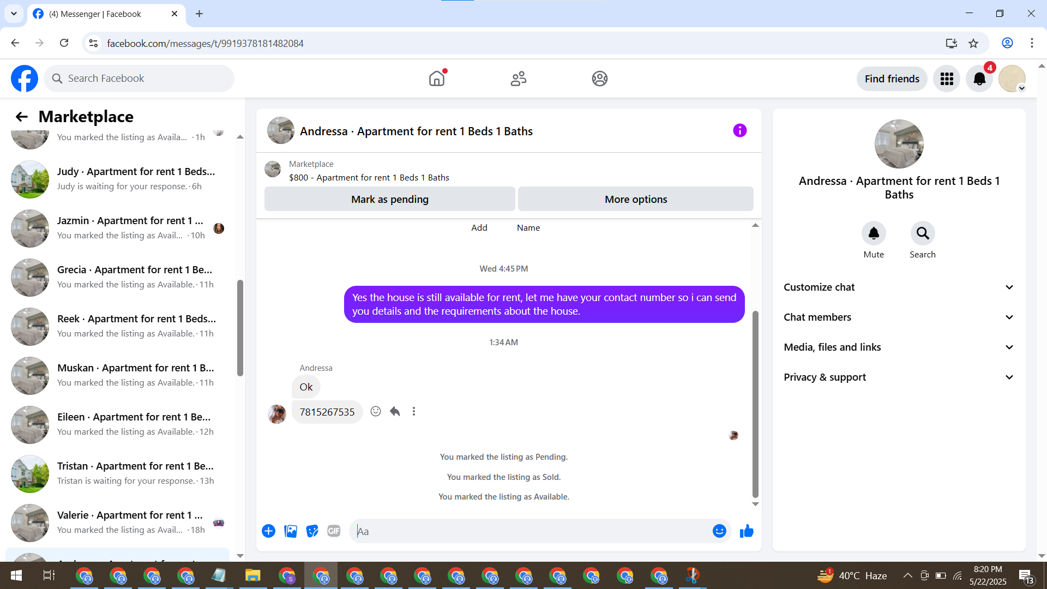
Task: Open File Explorer from taskbar
Action: (252, 575)
